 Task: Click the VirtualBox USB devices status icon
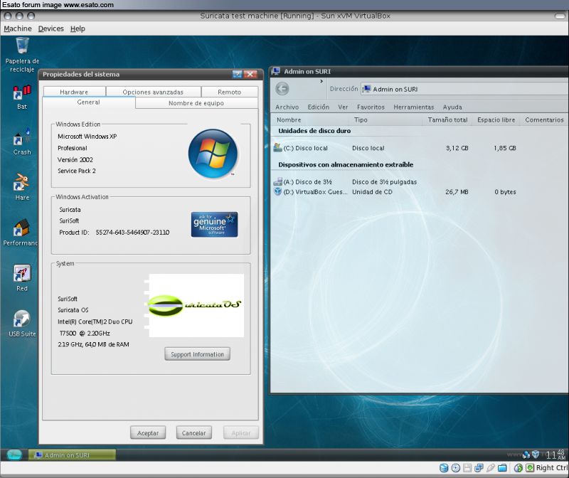pyautogui.click(x=490, y=468)
